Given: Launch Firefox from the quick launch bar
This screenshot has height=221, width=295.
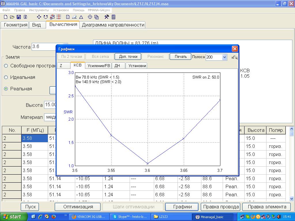Looking at the screenshot, I should [53, 217].
